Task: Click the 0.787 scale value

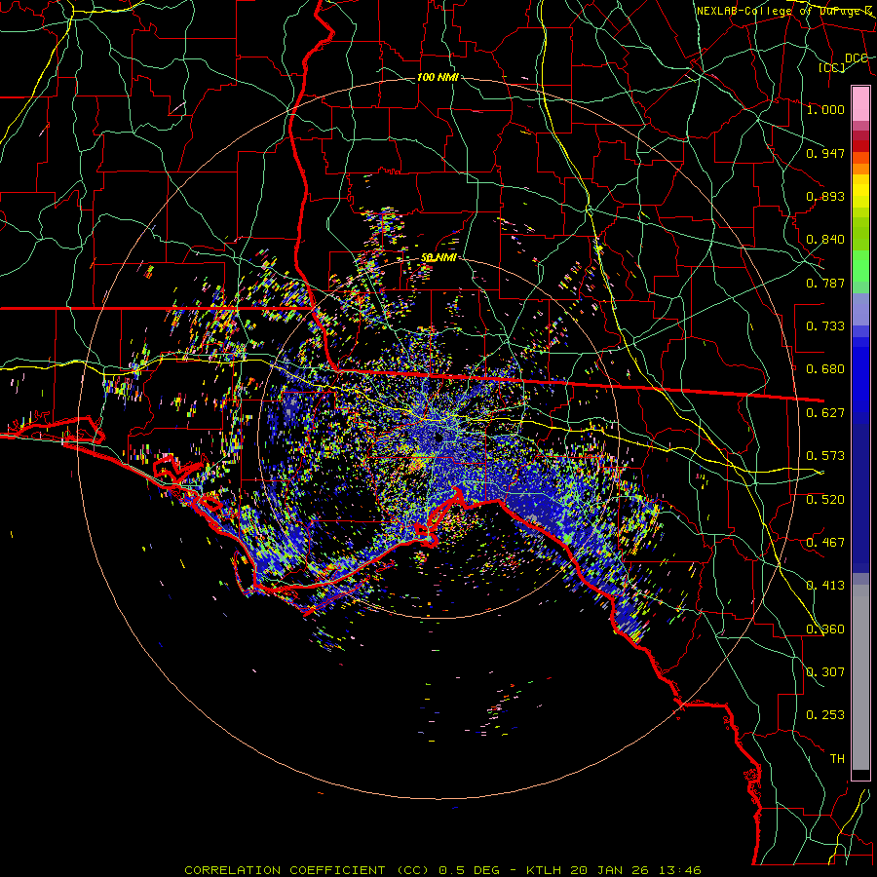Action: pyautogui.click(x=825, y=283)
